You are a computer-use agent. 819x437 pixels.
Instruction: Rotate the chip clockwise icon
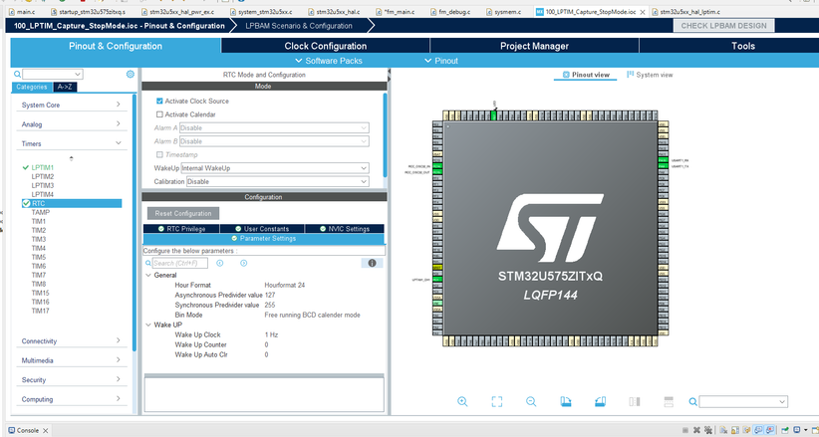566,401
